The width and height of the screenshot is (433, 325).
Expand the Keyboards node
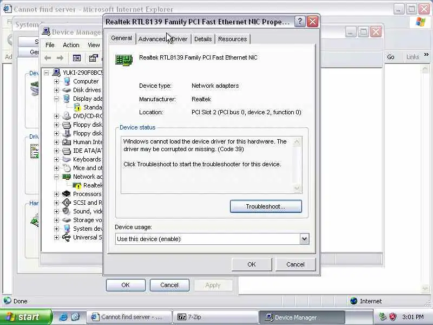(57, 159)
